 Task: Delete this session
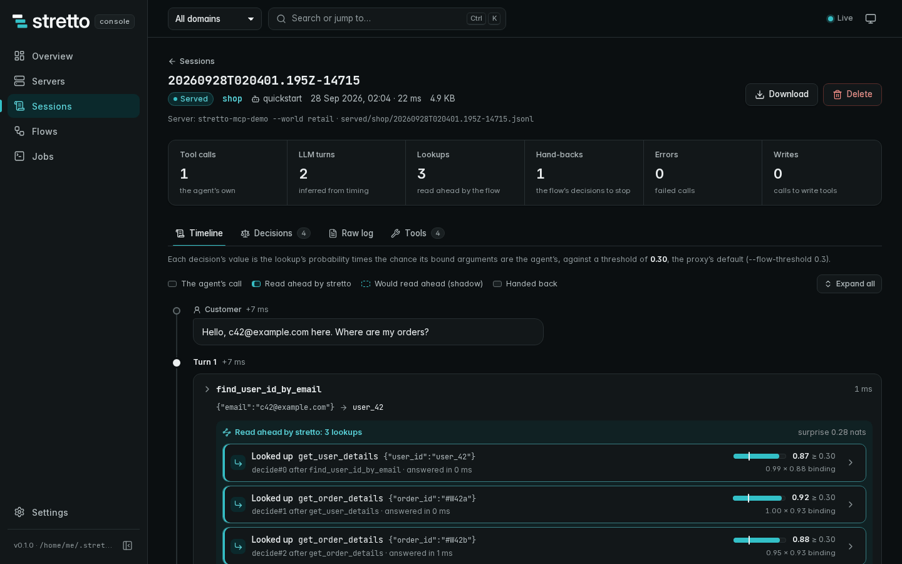(852, 95)
